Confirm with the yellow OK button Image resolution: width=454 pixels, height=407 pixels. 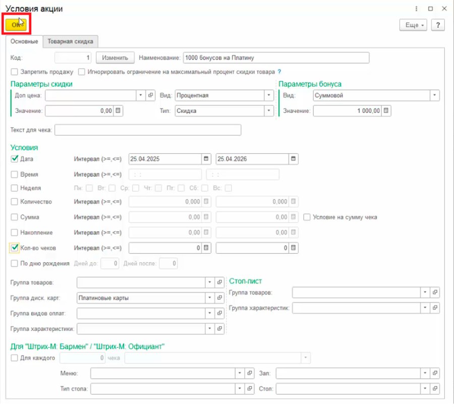(16, 25)
